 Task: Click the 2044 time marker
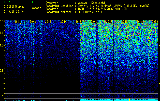point(63,22)
